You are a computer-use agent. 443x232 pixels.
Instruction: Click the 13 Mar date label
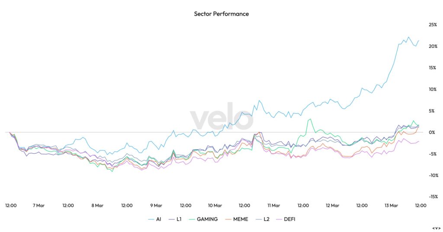click(x=391, y=206)
